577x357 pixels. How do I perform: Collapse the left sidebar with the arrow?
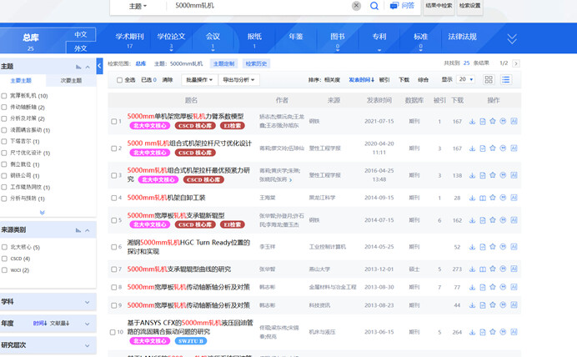point(99,66)
